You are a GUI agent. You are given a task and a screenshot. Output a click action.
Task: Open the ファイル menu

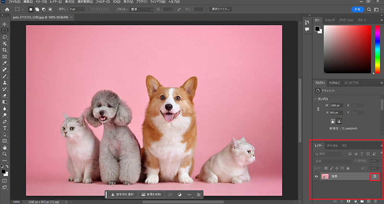tap(14, 2)
